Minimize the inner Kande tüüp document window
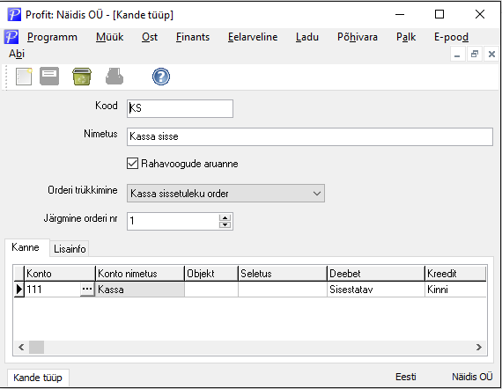The width and height of the screenshot is (502, 389). click(457, 55)
